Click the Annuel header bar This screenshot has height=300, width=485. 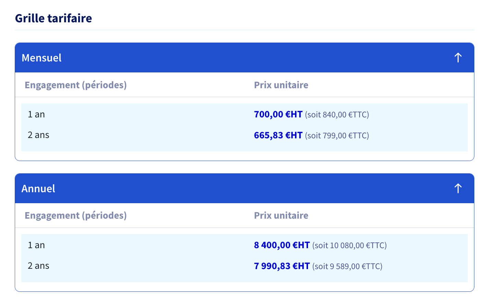[245, 188]
